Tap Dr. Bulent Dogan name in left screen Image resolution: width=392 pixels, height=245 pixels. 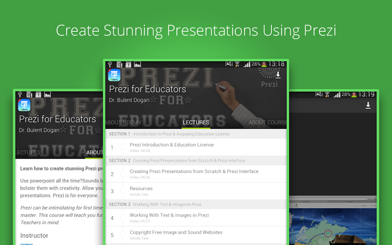[x=39, y=130]
